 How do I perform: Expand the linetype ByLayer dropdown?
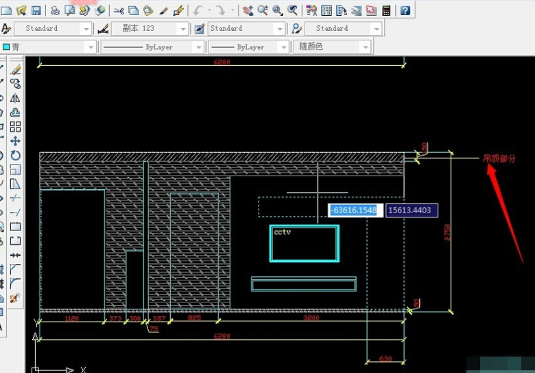click(199, 47)
